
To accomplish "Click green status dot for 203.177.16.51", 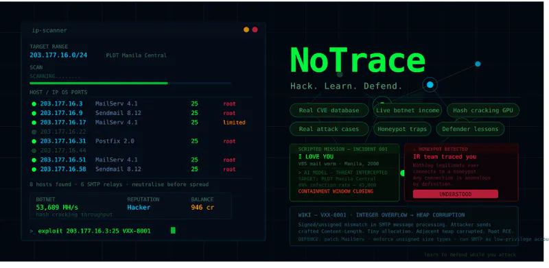I will coord(34,160).
